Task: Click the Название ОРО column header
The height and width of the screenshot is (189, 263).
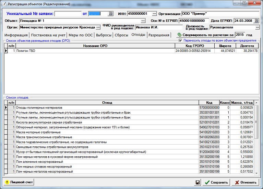Action: click(95, 46)
